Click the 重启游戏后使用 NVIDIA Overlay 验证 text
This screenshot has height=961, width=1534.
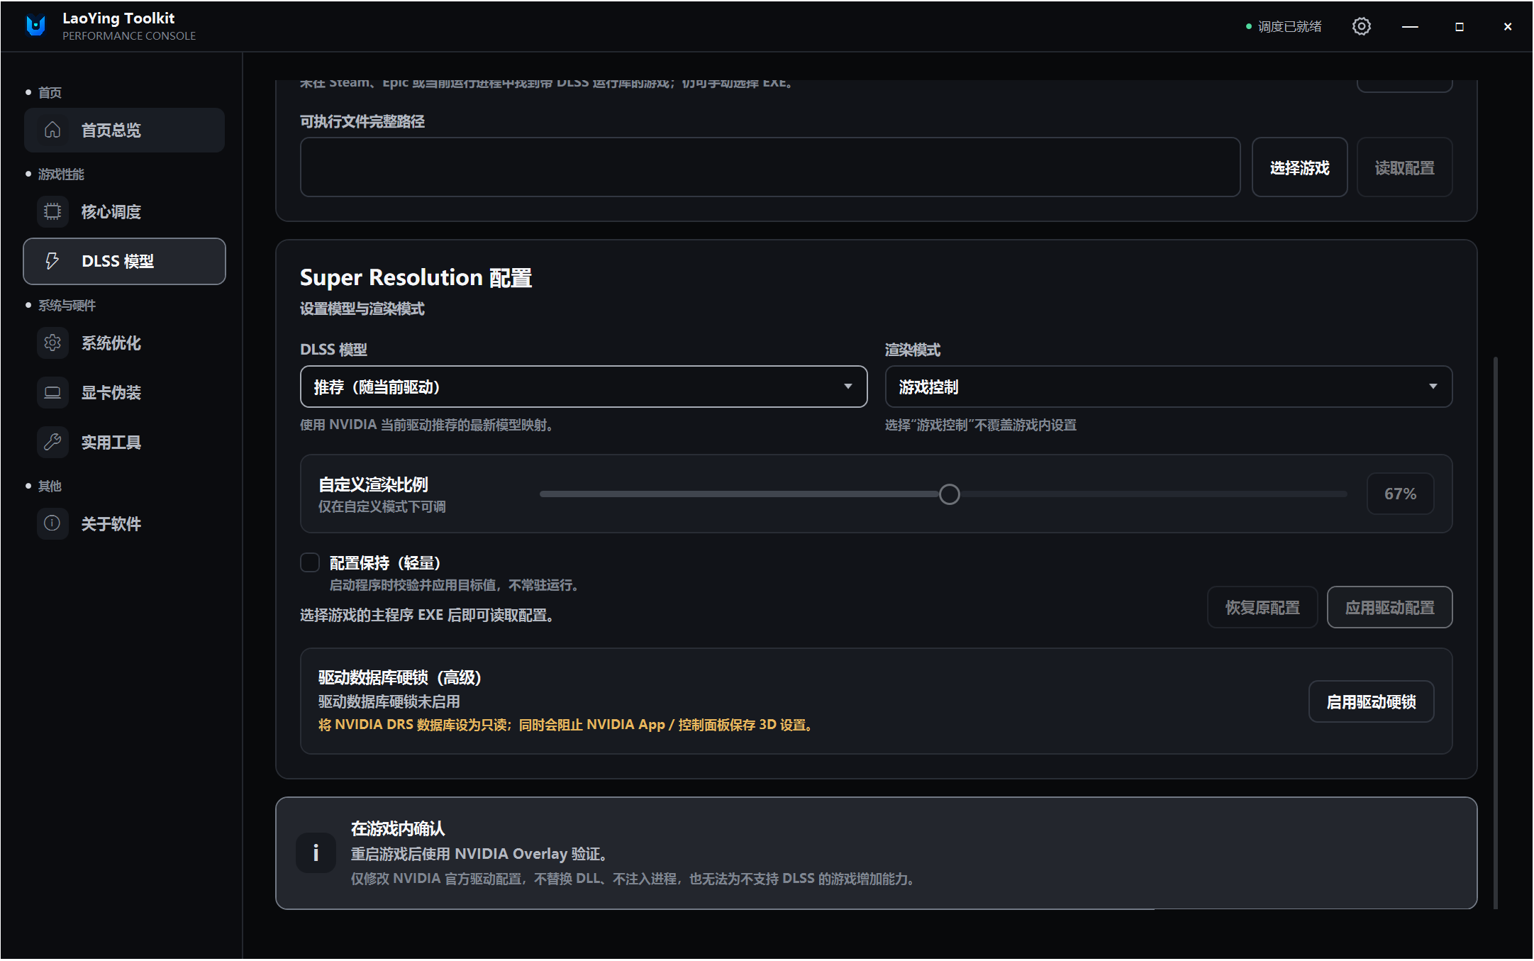[479, 854]
